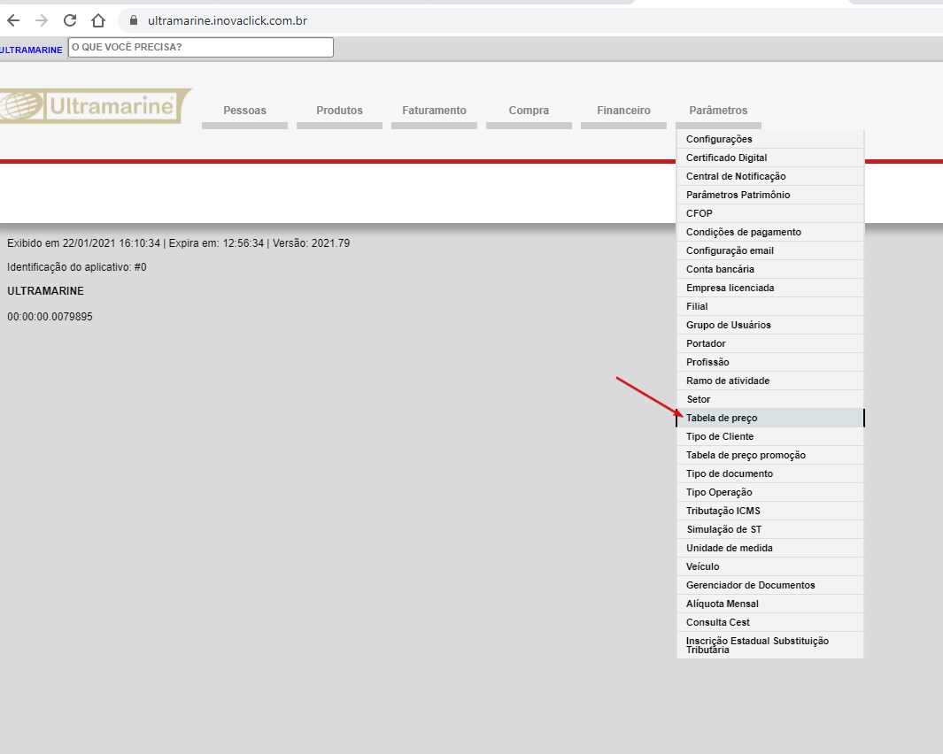This screenshot has height=754, width=943.
Task: Click the browser back arrow icon
Action: tap(13, 20)
